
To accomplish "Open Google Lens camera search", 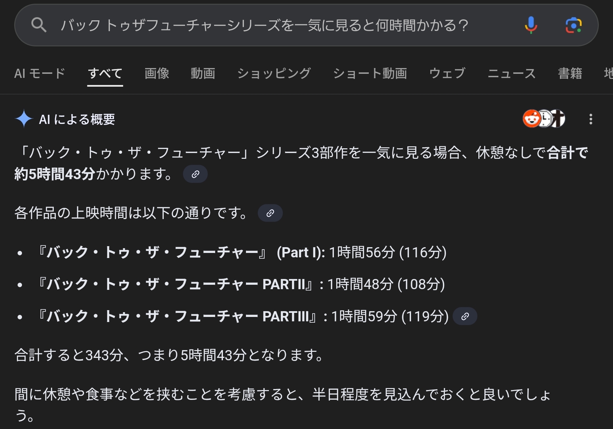I will coord(573,25).
